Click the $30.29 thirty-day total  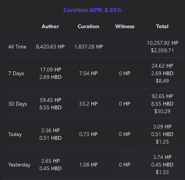162,111
